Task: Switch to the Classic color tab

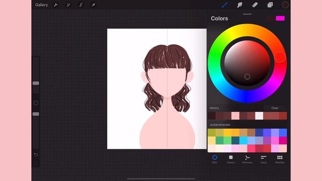Action: pos(231,159)
